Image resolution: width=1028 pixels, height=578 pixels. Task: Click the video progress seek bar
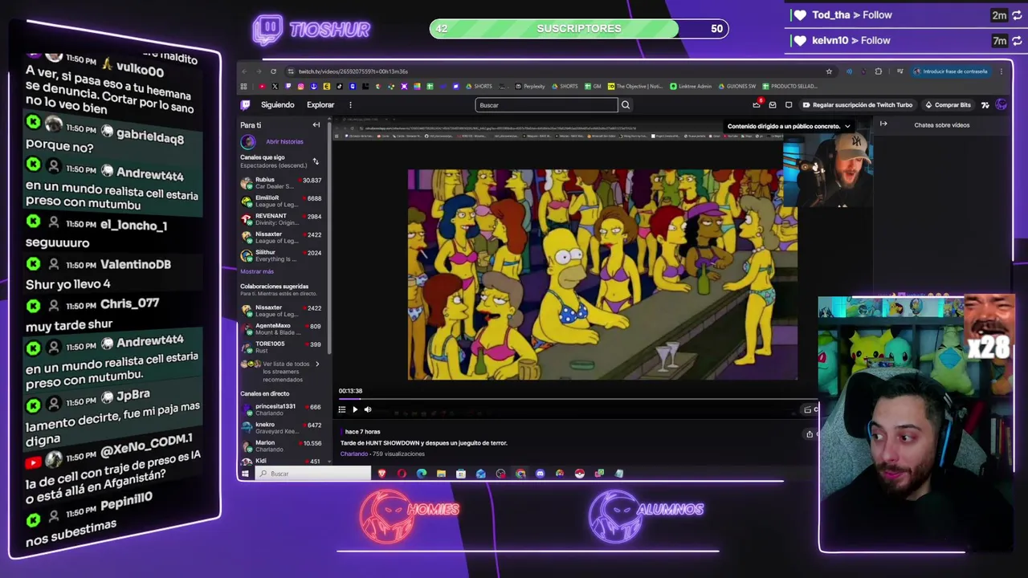click(578, 398)
